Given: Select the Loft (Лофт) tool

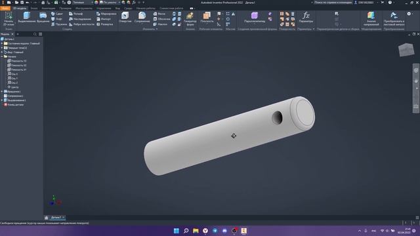Looking at the screenshot, I should [57, 19].
